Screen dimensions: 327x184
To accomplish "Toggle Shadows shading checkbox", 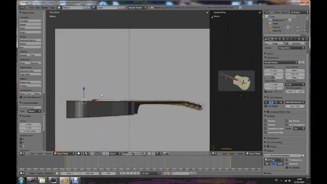I will point(266,125).
